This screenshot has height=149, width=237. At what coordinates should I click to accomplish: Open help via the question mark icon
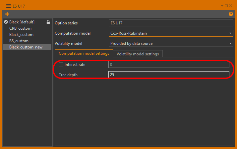pos(231,14)
